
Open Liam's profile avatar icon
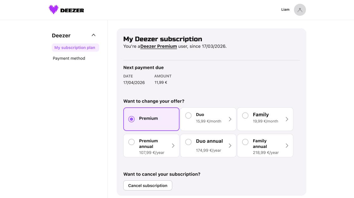[x=300, y=10]
